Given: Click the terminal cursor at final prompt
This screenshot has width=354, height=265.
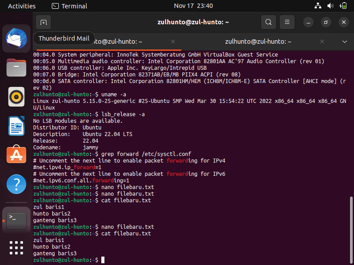Looking at the screenshot, I should click(x=103, y=260).
